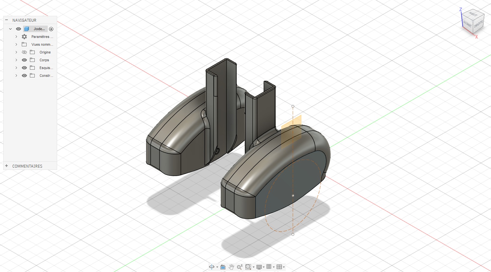The width and height of the screenshot is (491, 272).
Task: Expand the COMMENTAIRES panel
Action: (x=6, y=166)
